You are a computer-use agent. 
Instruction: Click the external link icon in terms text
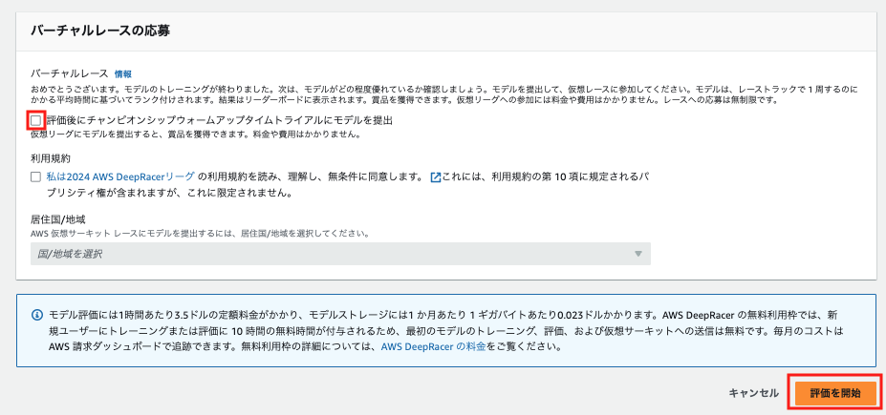(x=435, y=177)
